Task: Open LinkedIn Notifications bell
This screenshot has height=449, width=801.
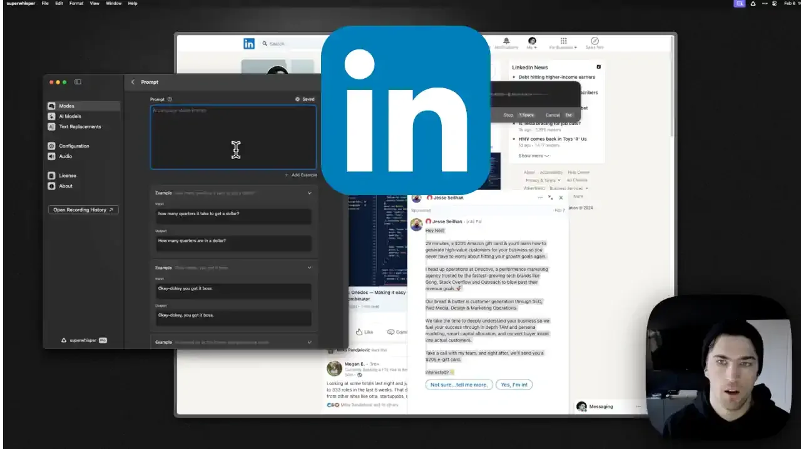Action: tap(506, 43)
